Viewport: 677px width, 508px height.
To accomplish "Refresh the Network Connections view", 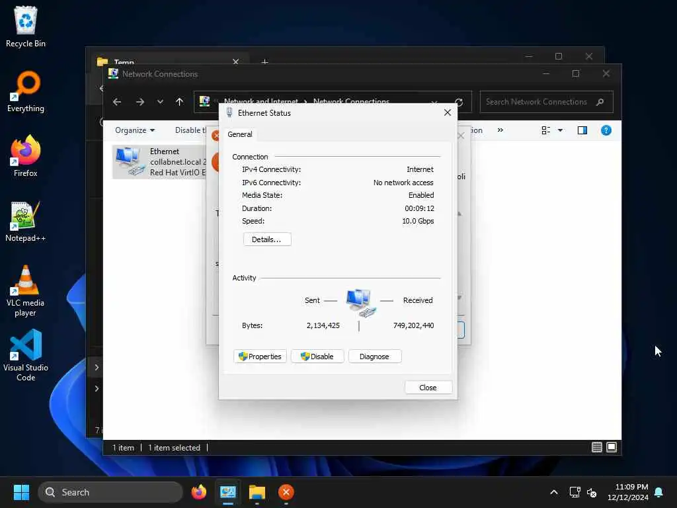I will pyautogui.click(x=459, y=103).
